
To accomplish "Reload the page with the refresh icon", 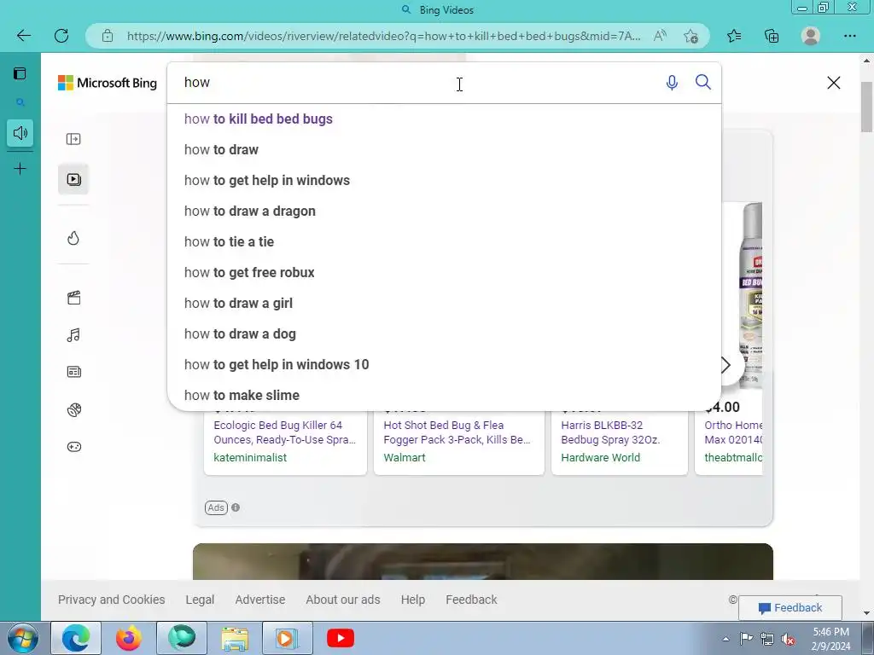I will (x=61, y=36).
